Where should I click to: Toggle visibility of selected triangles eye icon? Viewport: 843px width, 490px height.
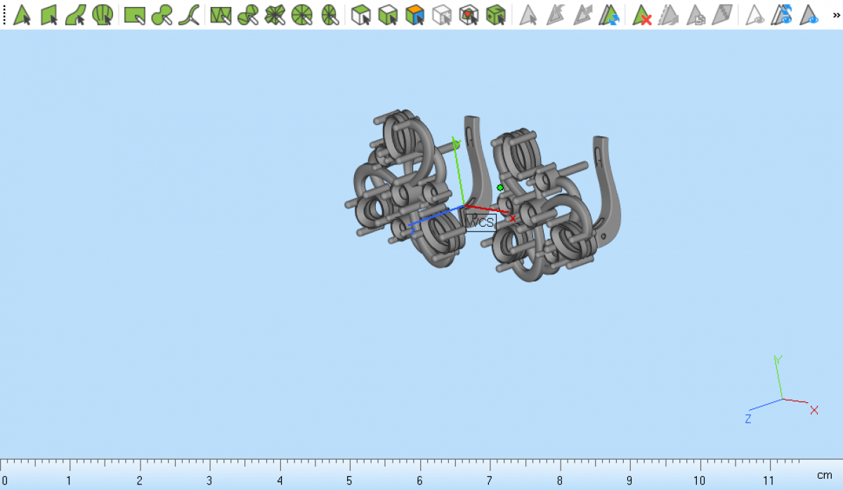click(x=755, y=15)
